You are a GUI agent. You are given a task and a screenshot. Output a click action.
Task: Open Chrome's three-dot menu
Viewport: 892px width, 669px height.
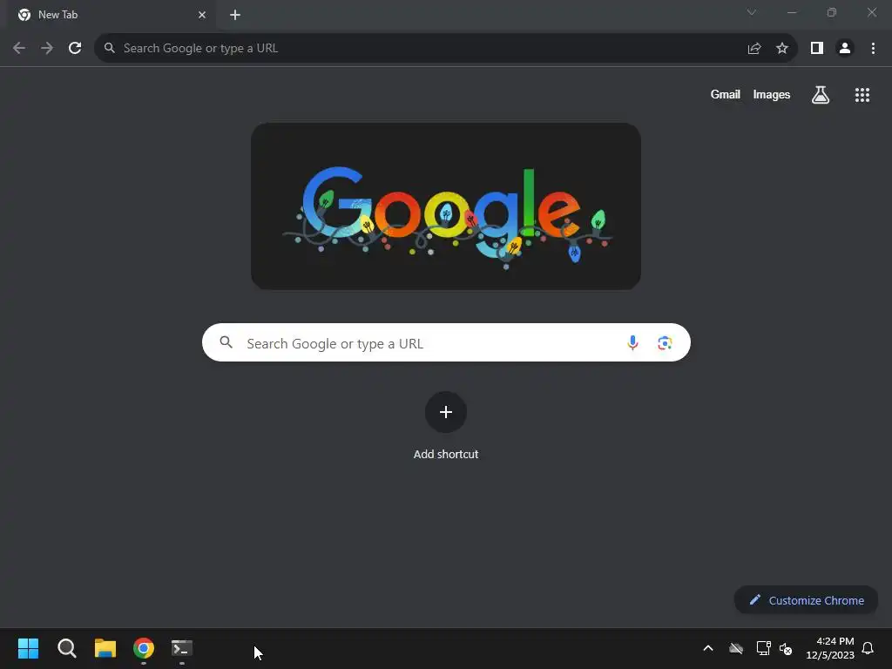[x=873, y=49]
